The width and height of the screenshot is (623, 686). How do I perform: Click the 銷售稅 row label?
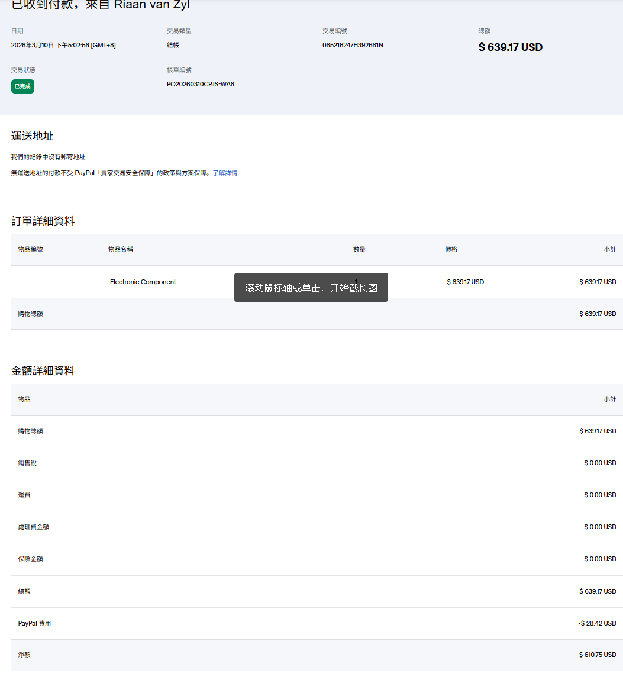point(27,463)
